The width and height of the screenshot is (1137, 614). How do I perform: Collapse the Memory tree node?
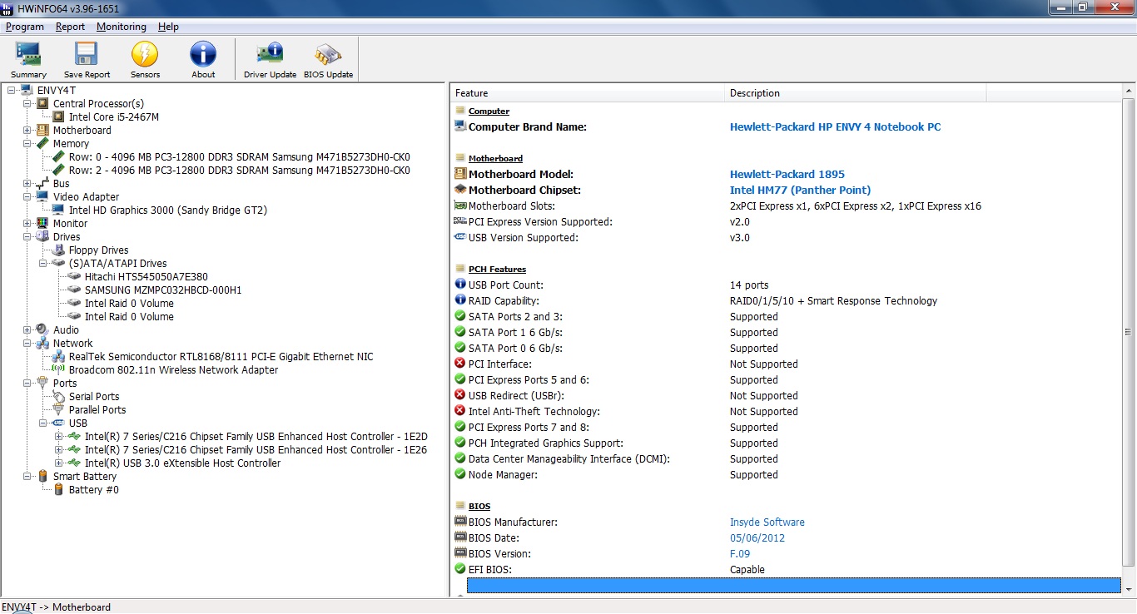(x=27, y=143)
